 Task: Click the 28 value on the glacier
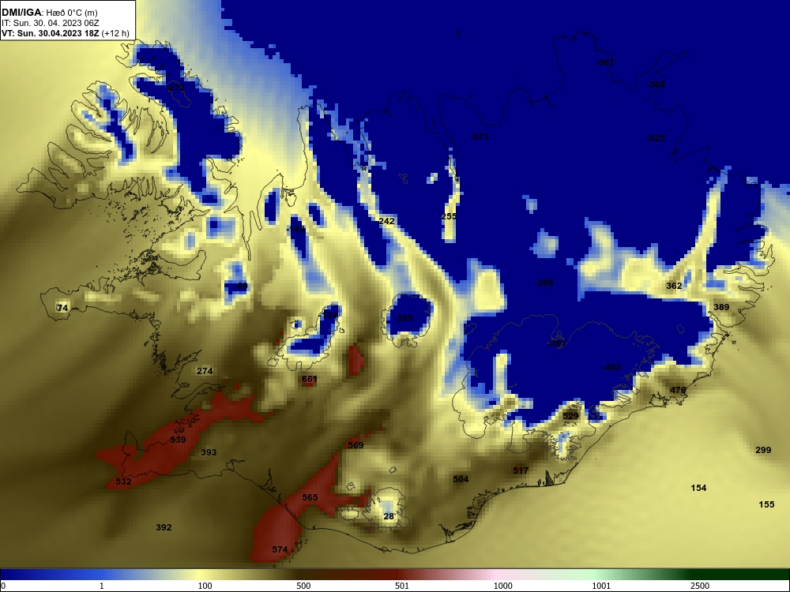(389, 516)
